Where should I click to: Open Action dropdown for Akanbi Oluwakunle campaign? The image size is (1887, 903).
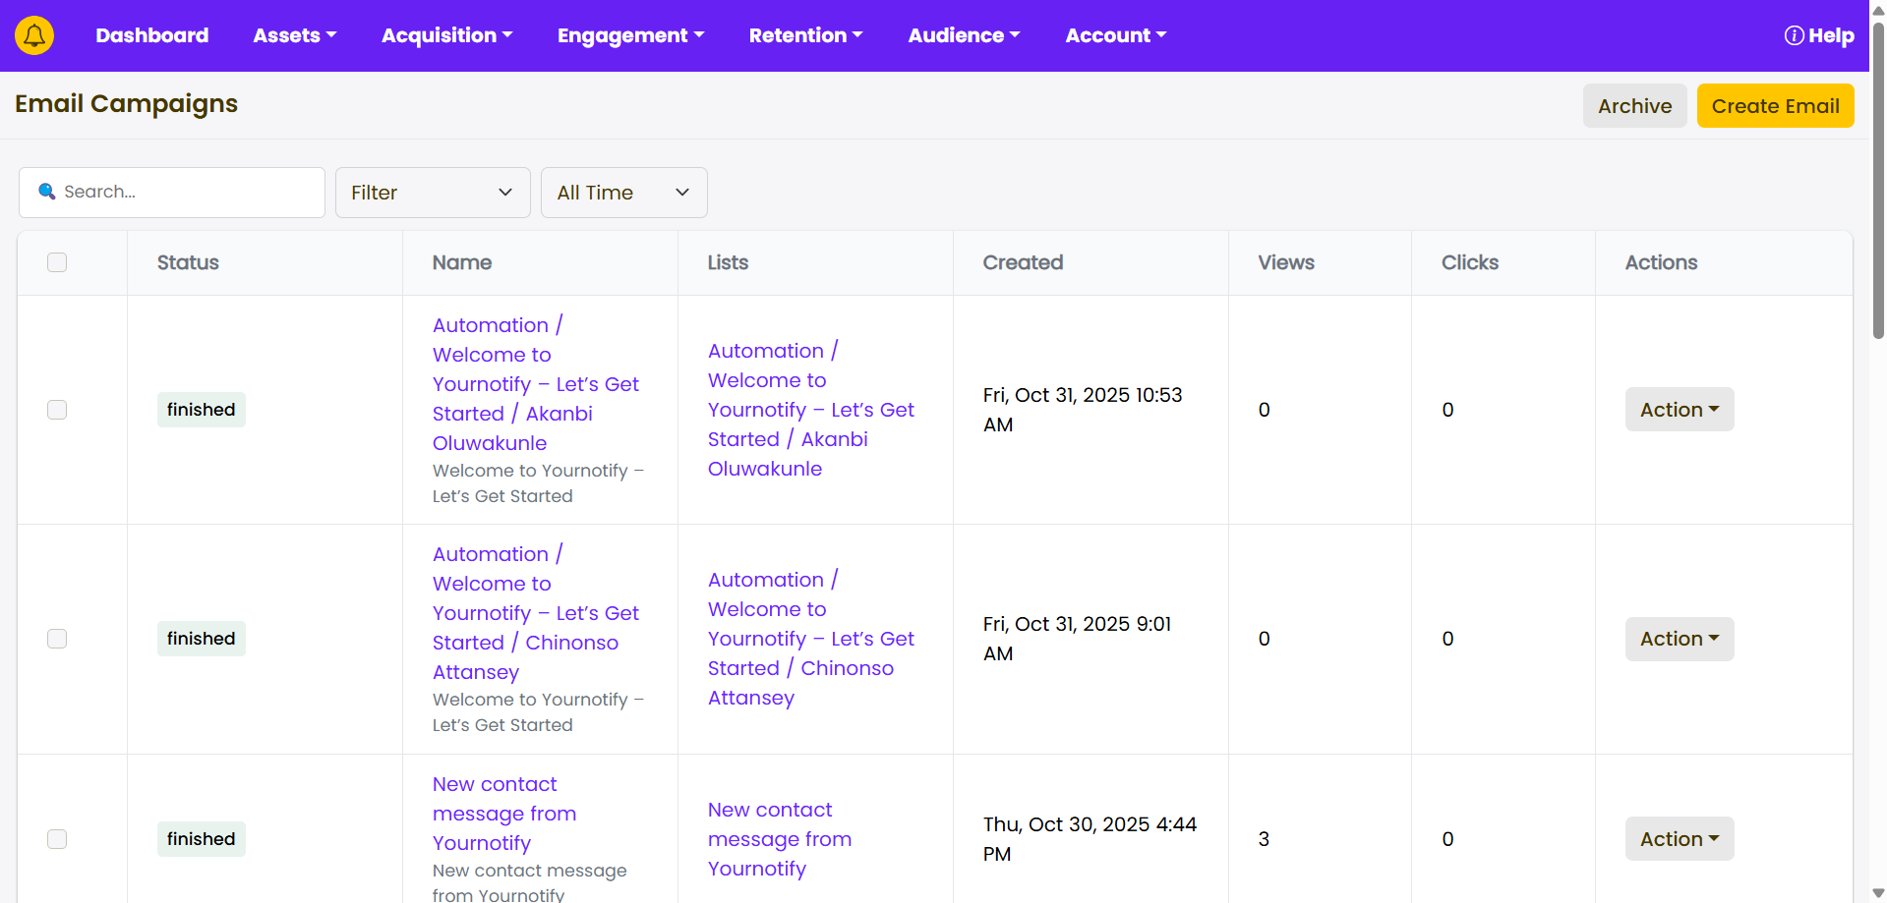point(1679,410)
